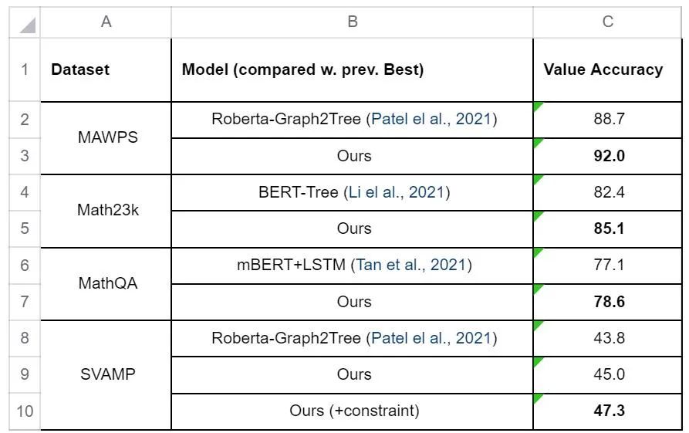
Task: Open Patel el al., 2021 link in row 2
Action: coord(431,120)
